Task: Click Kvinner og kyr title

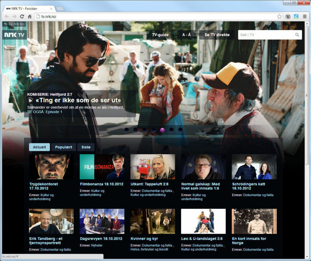Action: tap(144, 239)
